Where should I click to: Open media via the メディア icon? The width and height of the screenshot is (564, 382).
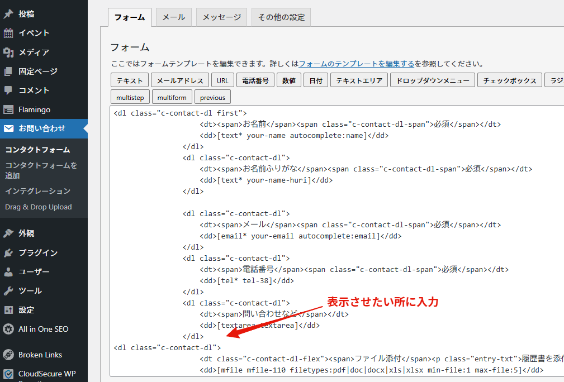8,52
